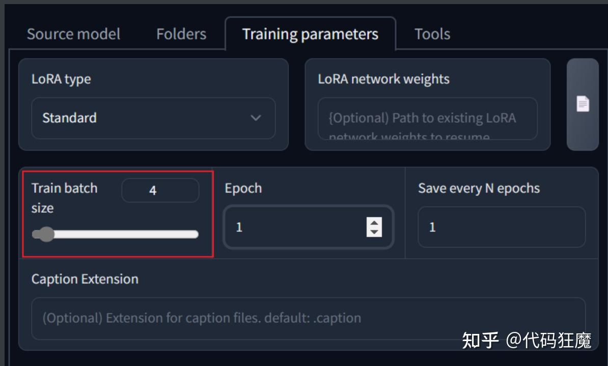Go to the Tools tab
608x366 pixels.
tap(432, 34)
